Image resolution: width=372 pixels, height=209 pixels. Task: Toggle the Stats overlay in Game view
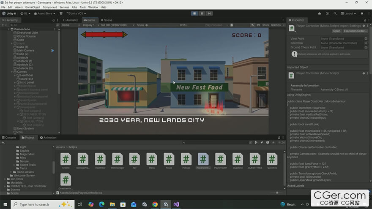click(x=265, y=25)
